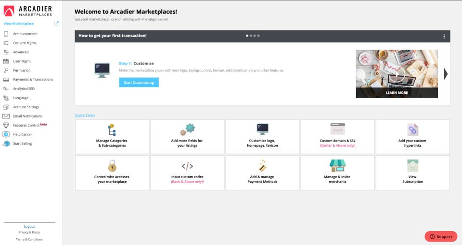Viewport: 462px width, 245px height.
Task: Open the three-dot menu in transaction banner
Action: pyautogui.click(x=444, y=37)
